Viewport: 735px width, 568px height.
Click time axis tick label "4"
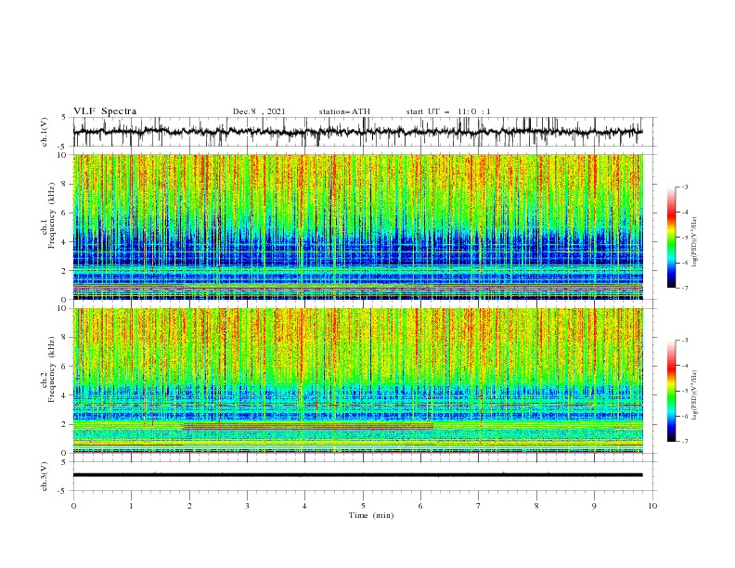pos(304,506)
